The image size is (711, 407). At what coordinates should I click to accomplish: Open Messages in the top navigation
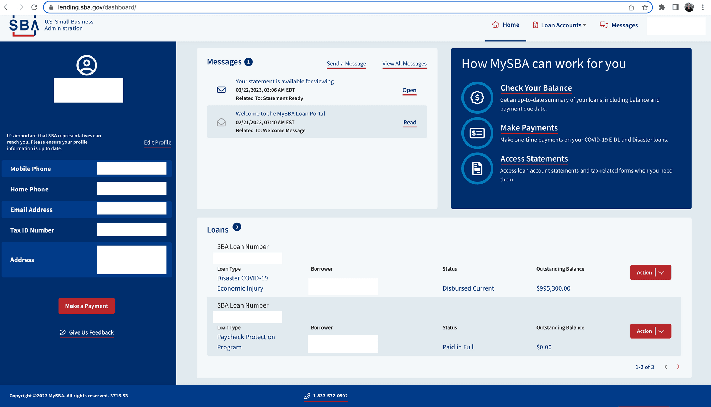click(619, 25)
